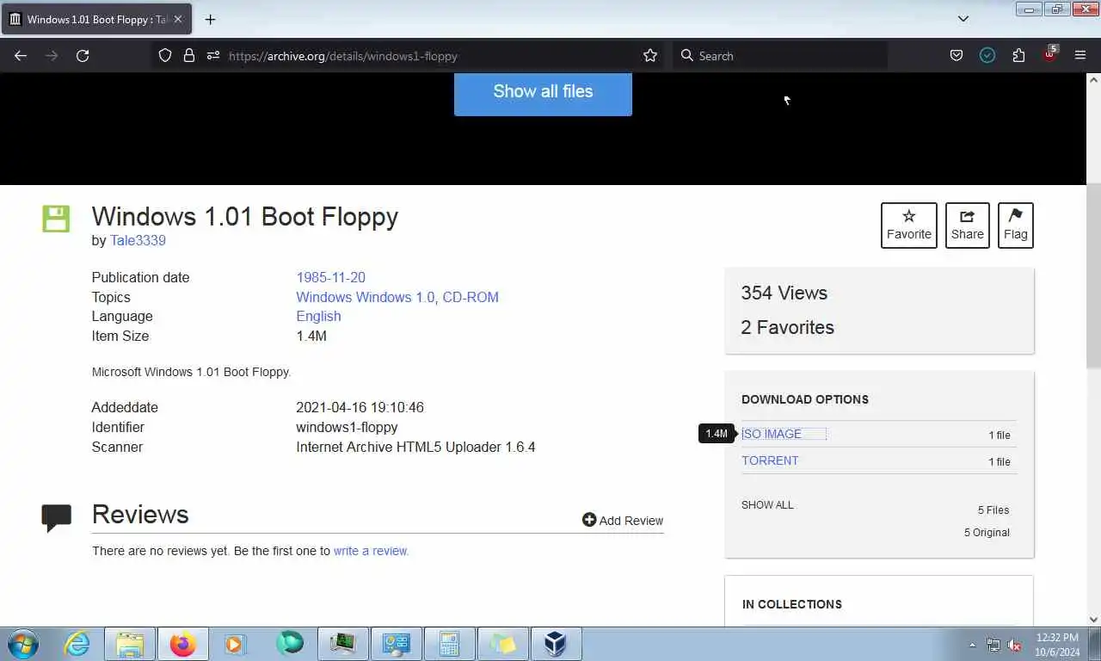Switch to Firefox in the taskbar

coord(182,644)
